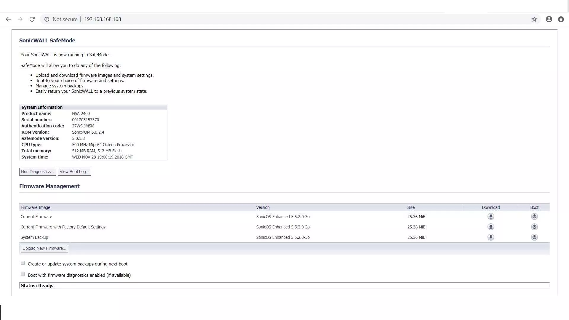Select the Size column header

click(411, 208)
